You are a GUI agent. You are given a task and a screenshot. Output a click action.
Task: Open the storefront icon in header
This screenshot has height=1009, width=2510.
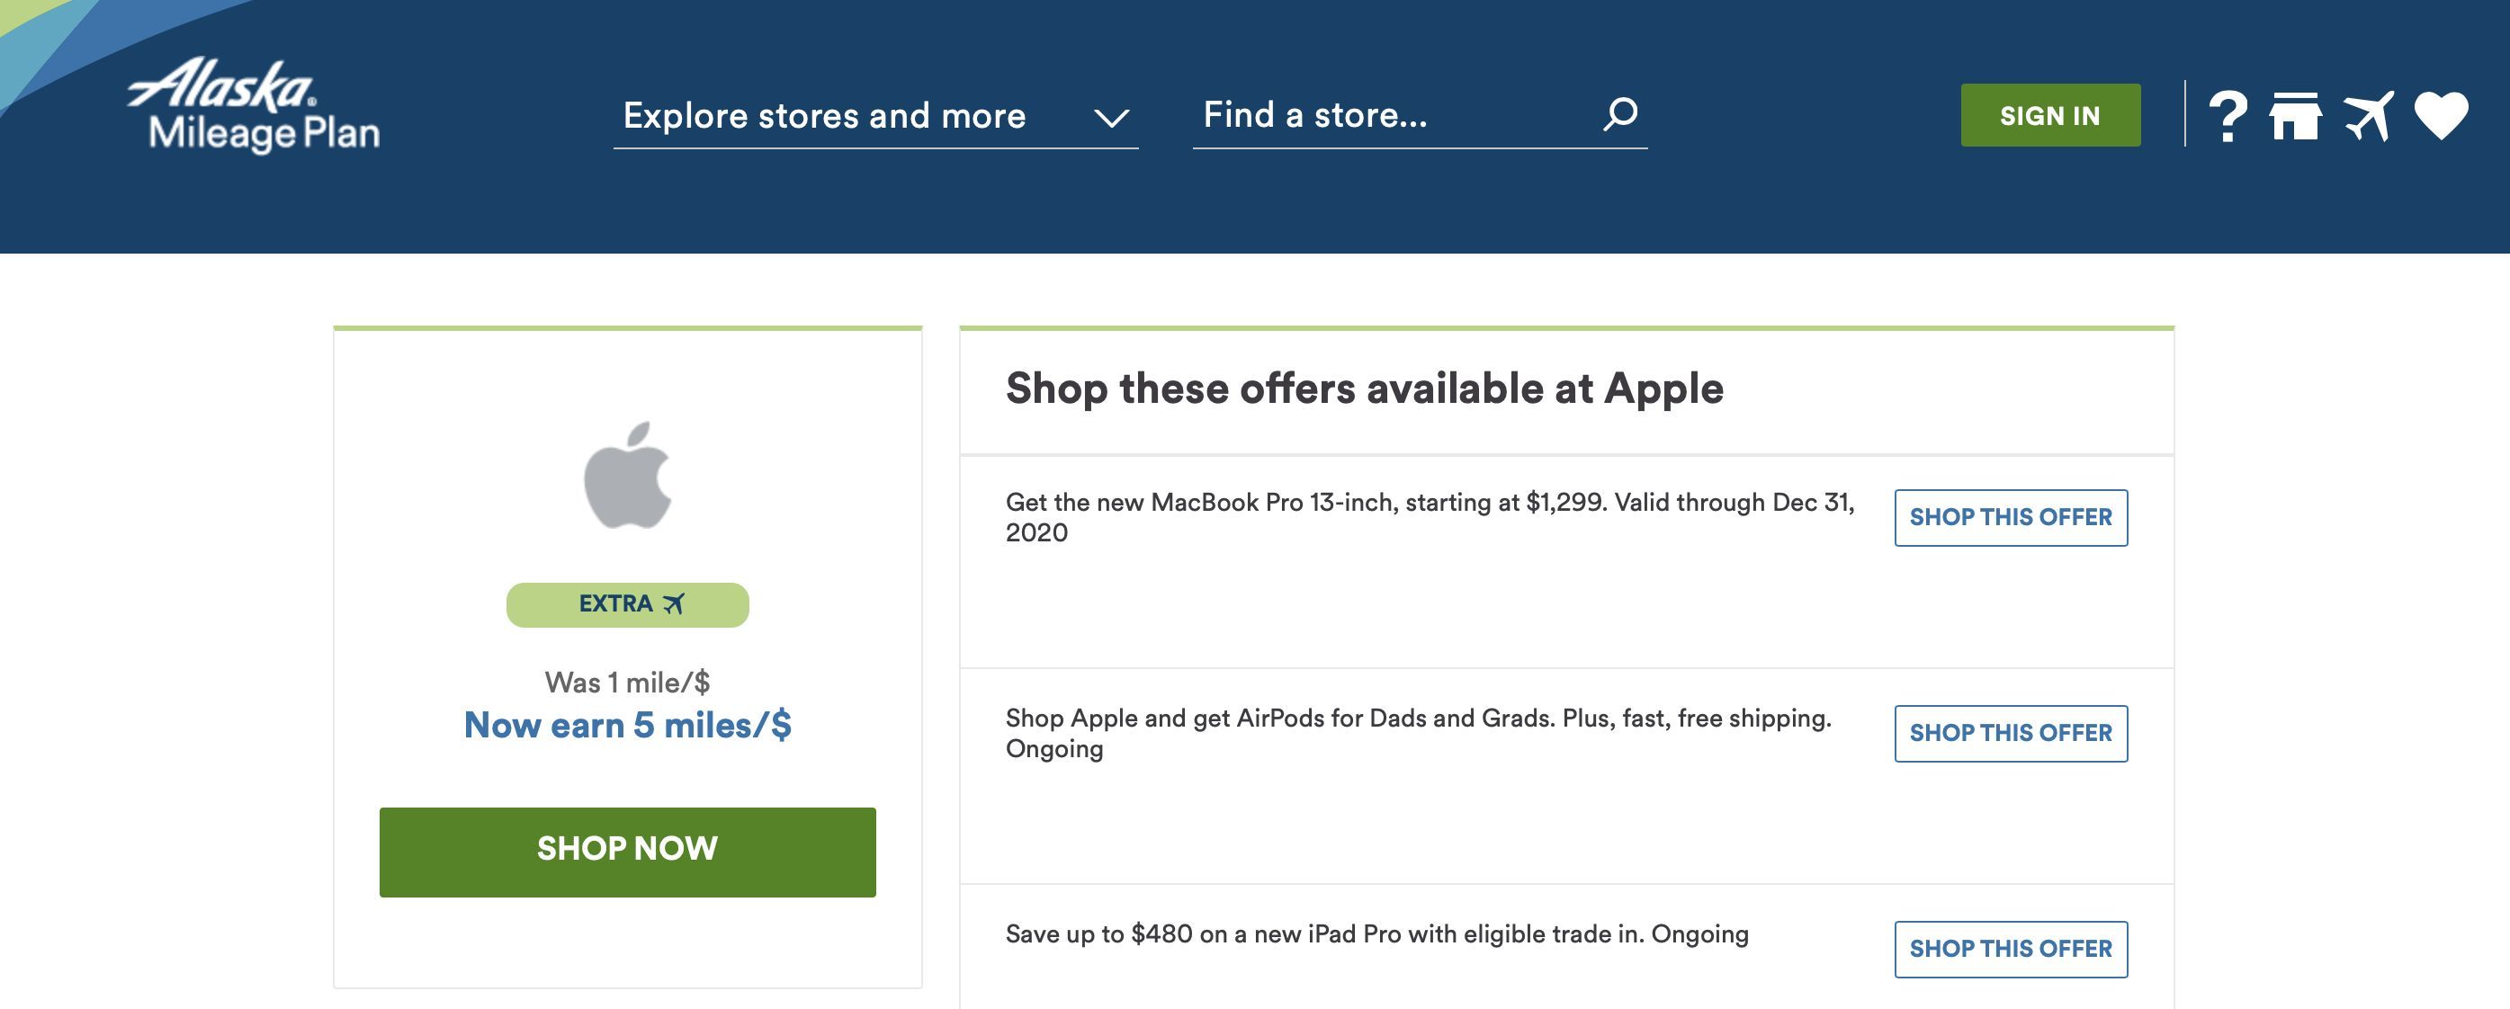click(x=2296, y=117)
